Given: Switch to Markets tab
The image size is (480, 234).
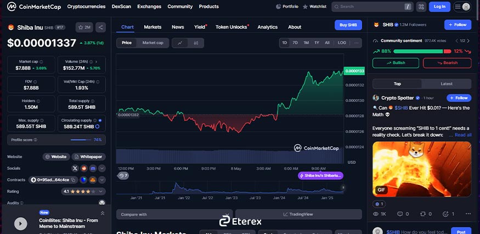Looking at the screenshot, I should point(153,27).
